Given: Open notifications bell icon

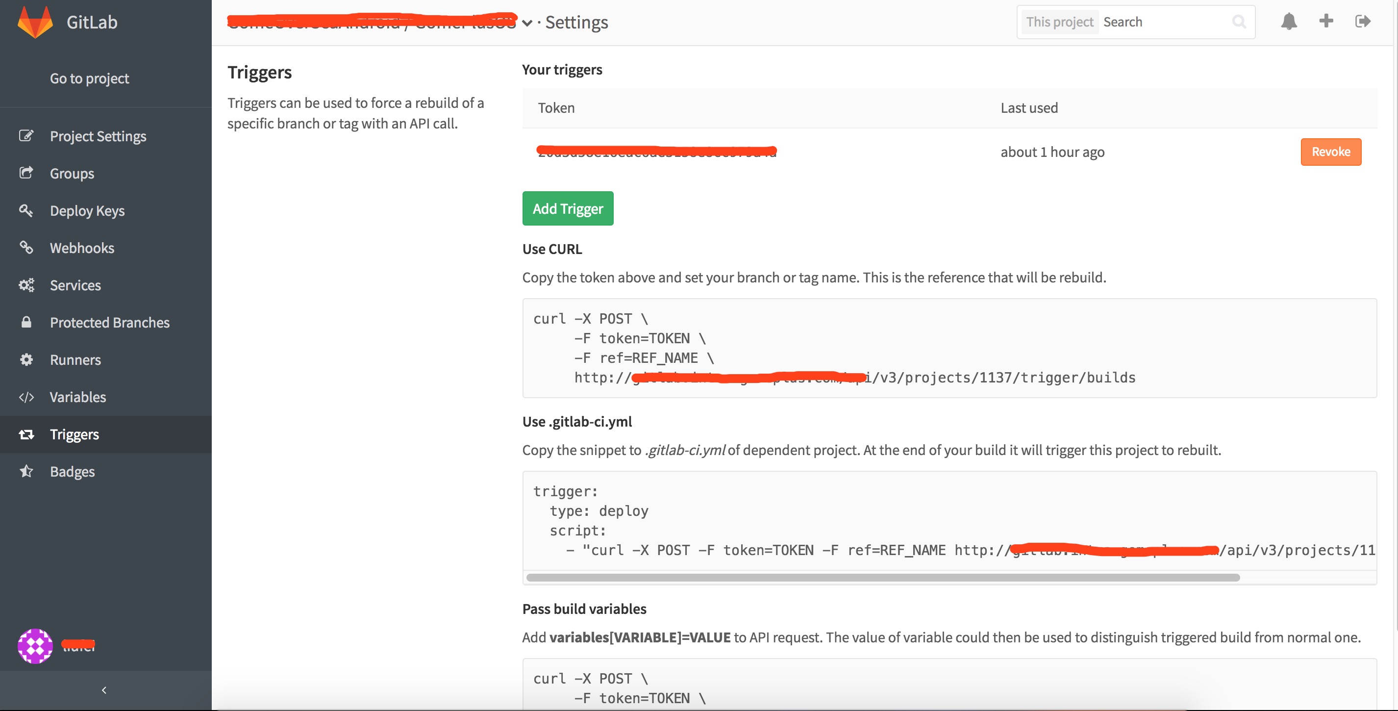Looking at the screenshot, I should [x=1289, y=22].
